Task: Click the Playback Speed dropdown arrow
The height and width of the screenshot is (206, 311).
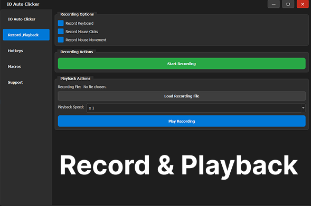Action: pos(303,108)
